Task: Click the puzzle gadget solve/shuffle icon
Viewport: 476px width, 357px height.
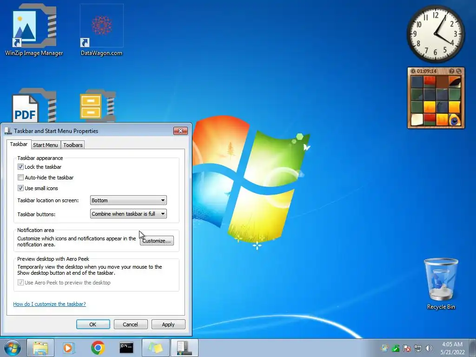Action: coord(459,71)
